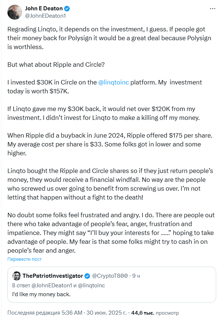This screenshot has height=322, width=221.
Task: Click the "But what about Ripple and Circle?" line
Action: 56,65
